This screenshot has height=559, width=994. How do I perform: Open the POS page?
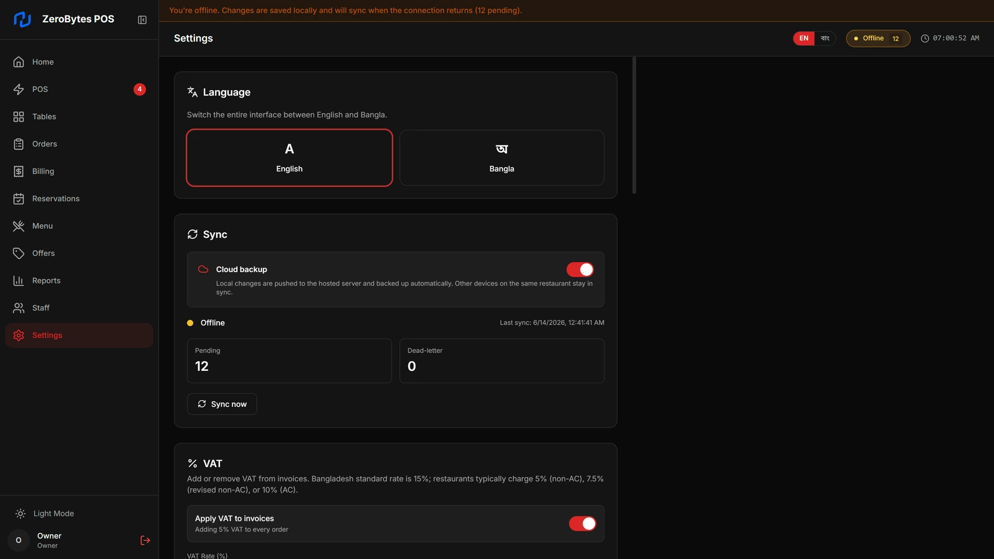tap(79, 89)
